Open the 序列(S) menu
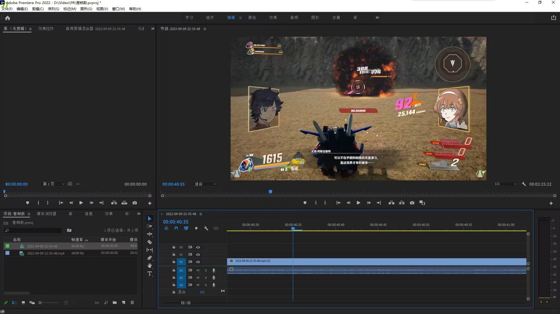 [x=53, y=9]
